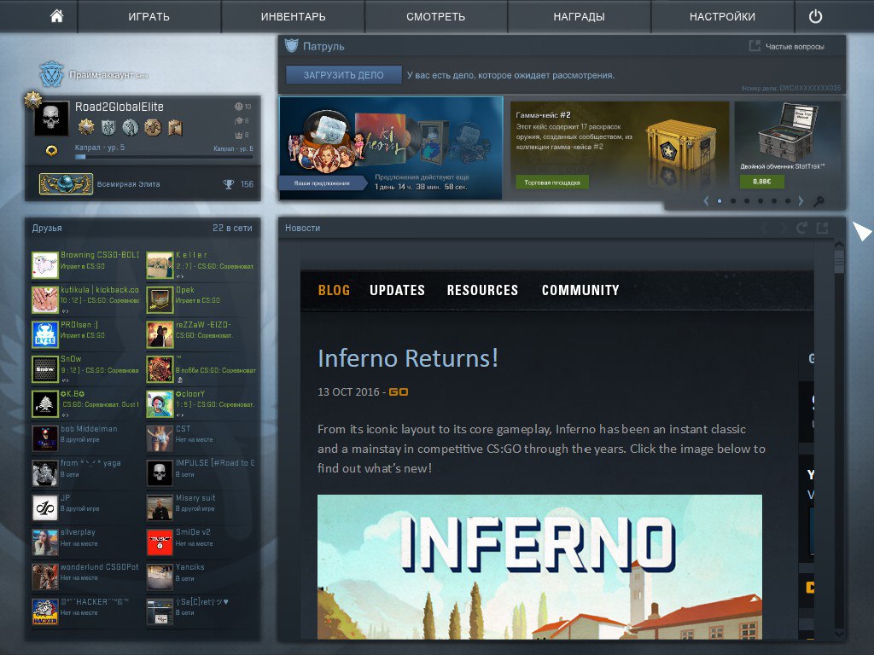Open the Road2GlobalElite skull avatar
This screenshot has height=655, width=874.
click(51, 118)
